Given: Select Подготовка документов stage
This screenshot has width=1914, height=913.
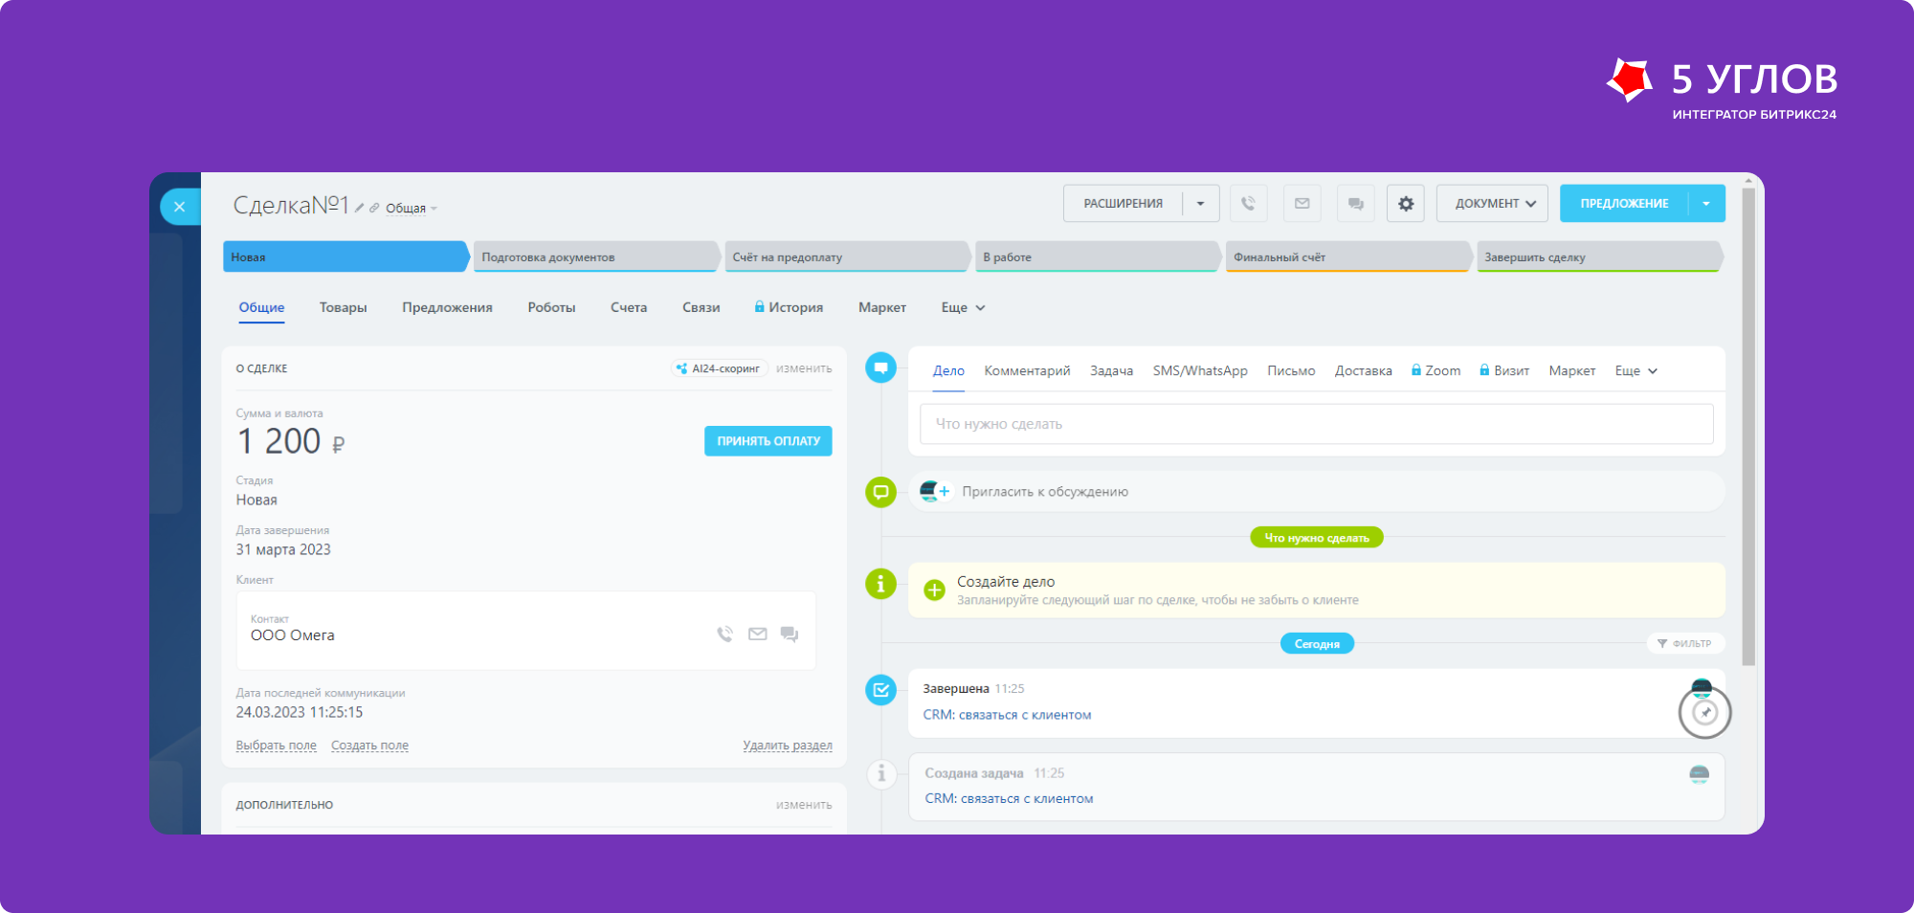Looking at the screenshot, I should pyautogui.click(x=596, y=256).
